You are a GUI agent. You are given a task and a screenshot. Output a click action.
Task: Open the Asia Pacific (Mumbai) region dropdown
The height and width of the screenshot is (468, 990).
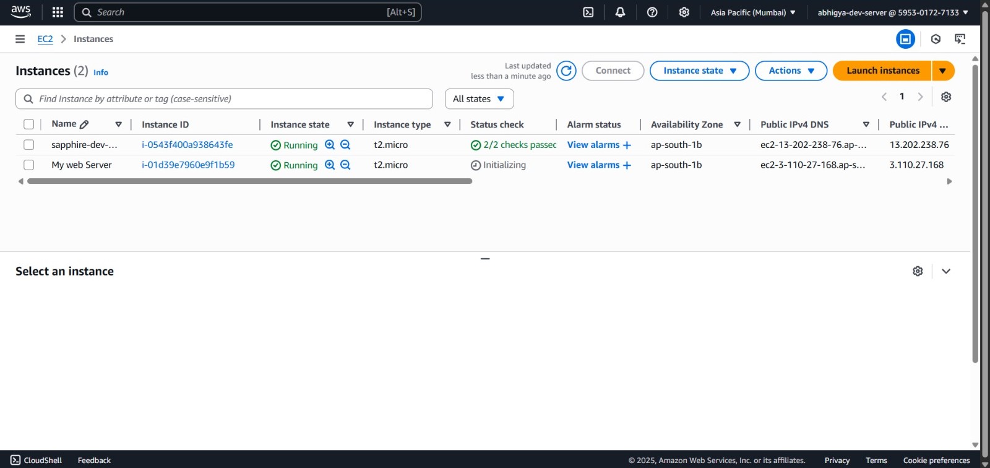click(753, 12)
